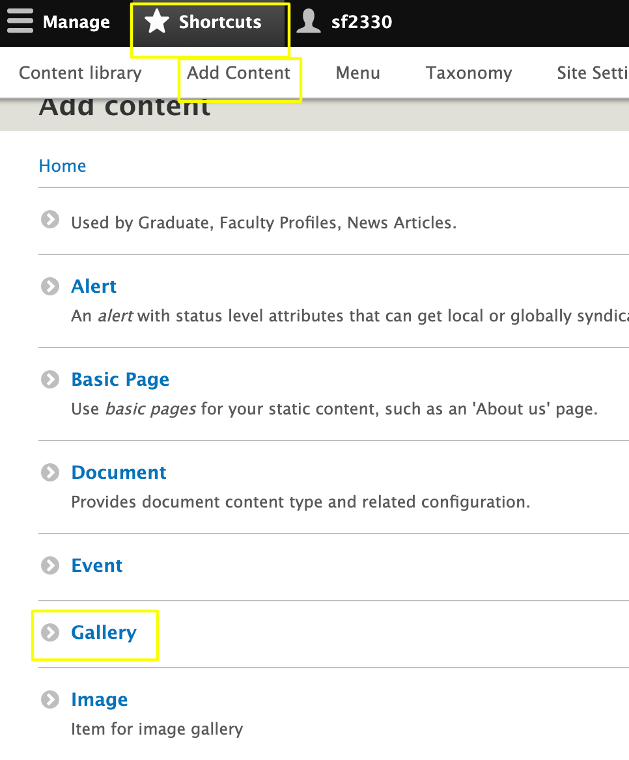Click the chevron icon next to Image
This screenshot has height=760, width=629.
49,699
